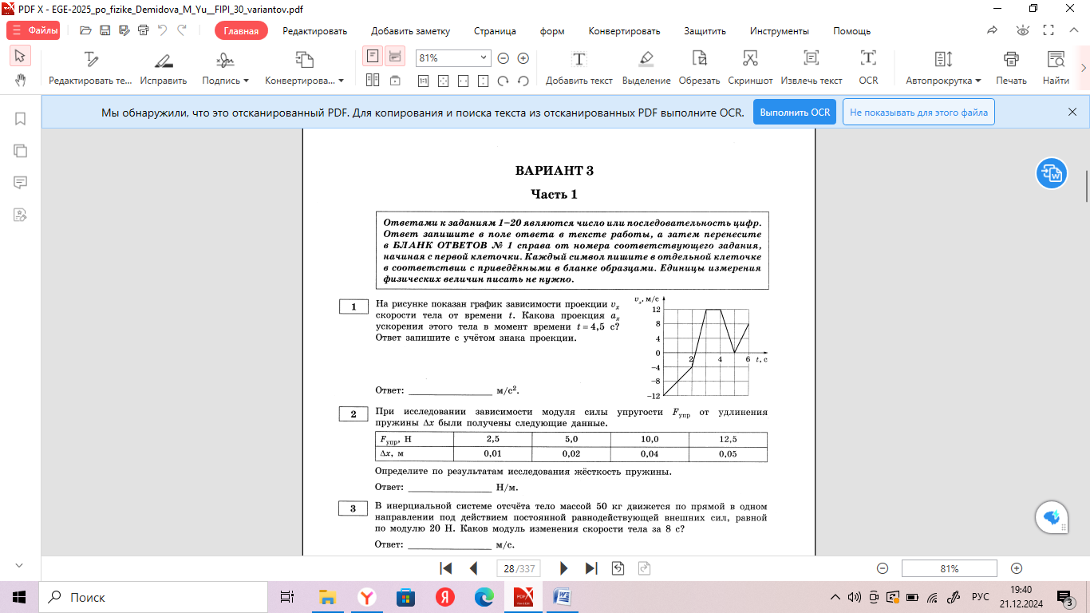Open the Edit Text tool
Screen dimensions: 1090x613
click(90, 68)
